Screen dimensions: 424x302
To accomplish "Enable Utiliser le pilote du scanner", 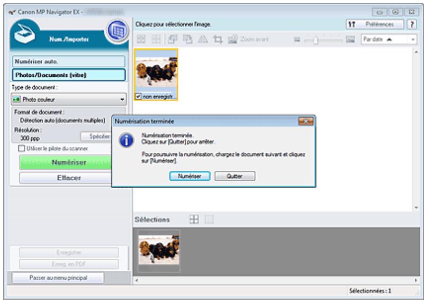I will [x=21, y=148].
